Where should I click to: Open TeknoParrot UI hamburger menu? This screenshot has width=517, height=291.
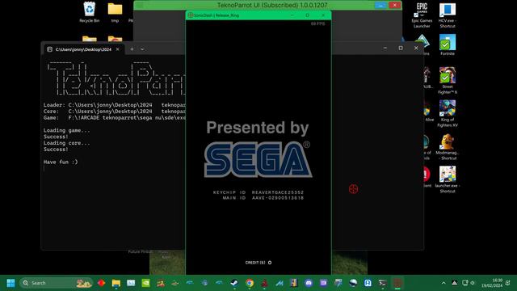(x=140, y=6)
